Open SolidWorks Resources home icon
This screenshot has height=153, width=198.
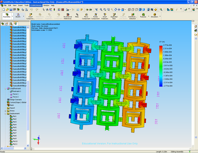coord(196,26)
